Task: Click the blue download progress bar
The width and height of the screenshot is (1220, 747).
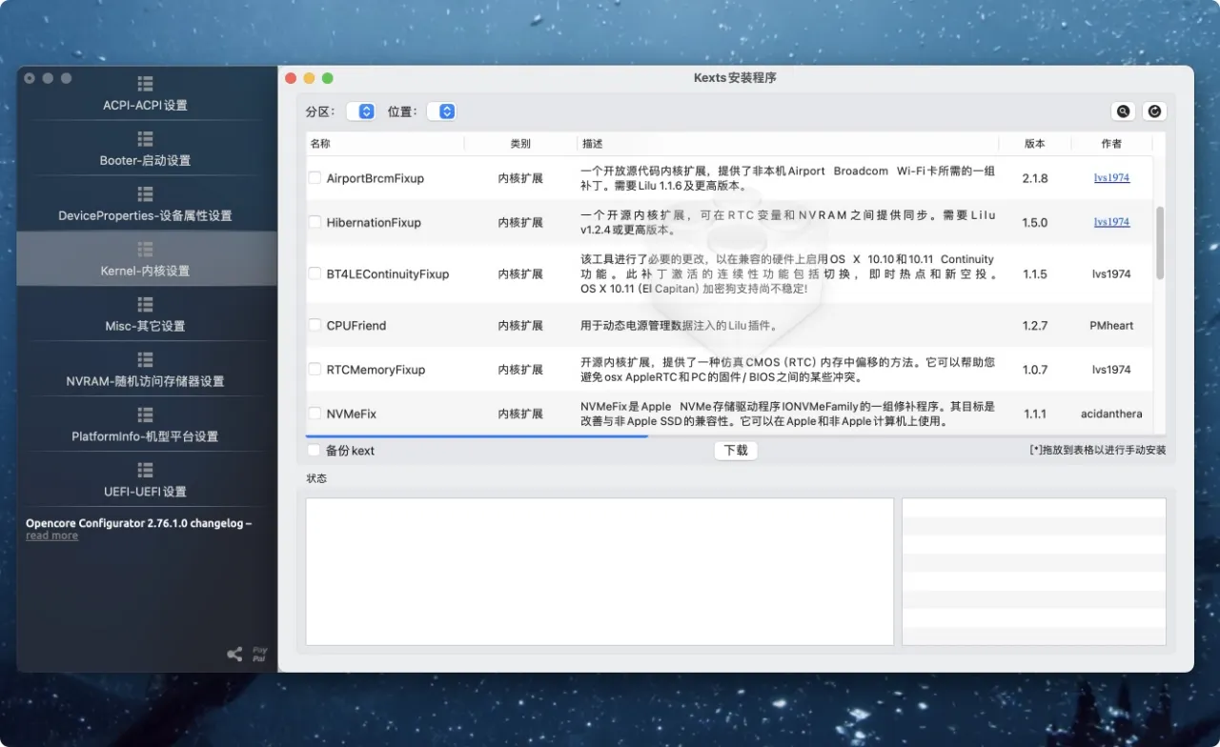Action: click(x=477, y=436)
